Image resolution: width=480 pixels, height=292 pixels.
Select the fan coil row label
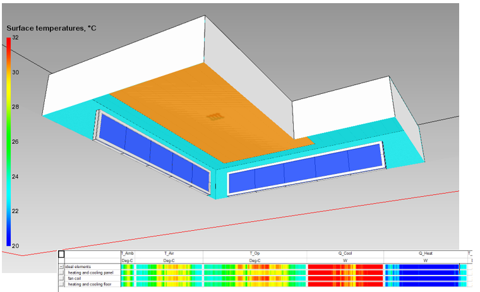tap(76, 278)
